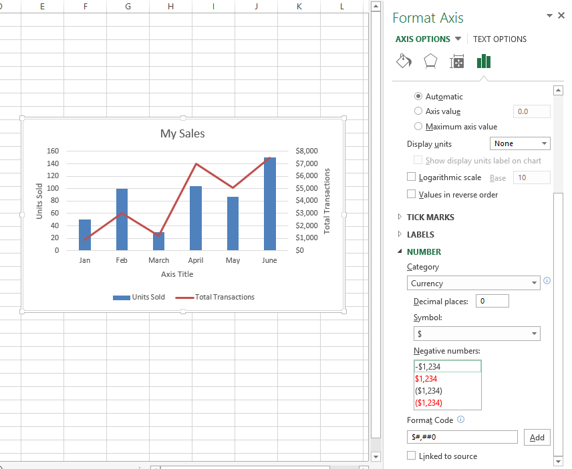Image resolution: width=572 pixels, height=469 pixels.
Task: Enable Logarithmic scale
Action: [x=412, y=177]
